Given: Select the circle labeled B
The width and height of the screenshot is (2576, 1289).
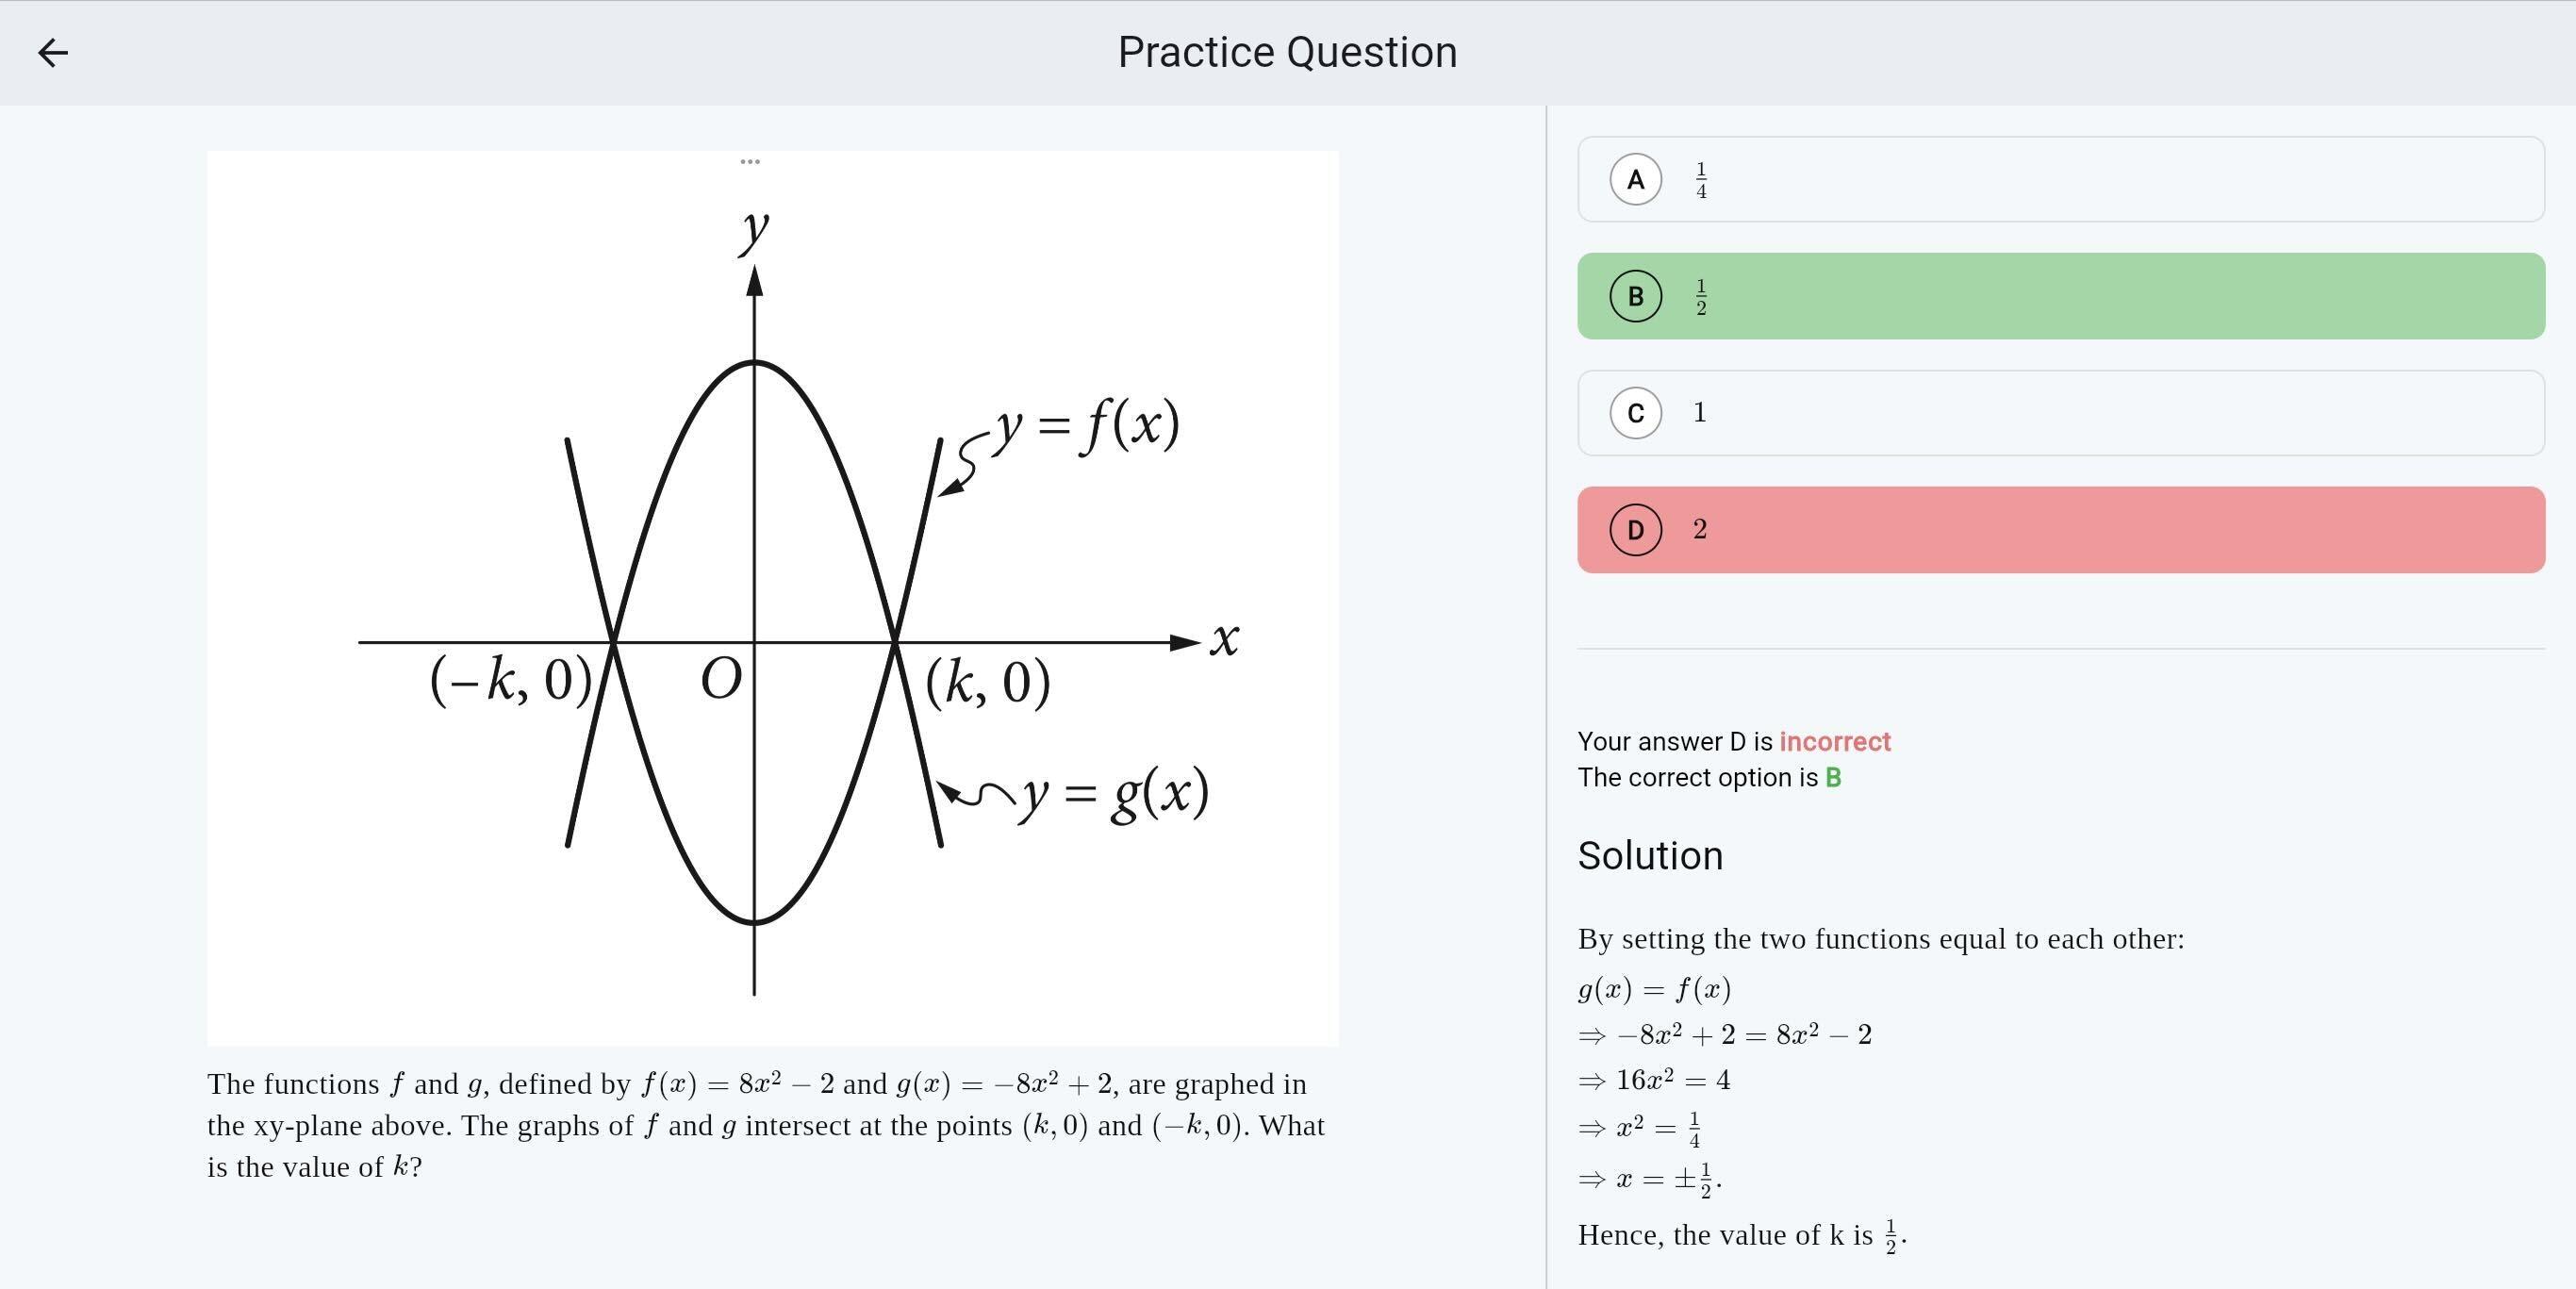Looking at the screenshot, I should point(1635,297).
